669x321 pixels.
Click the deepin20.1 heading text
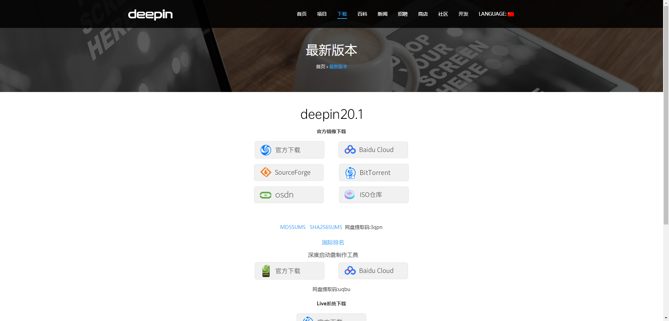point(332,114)
